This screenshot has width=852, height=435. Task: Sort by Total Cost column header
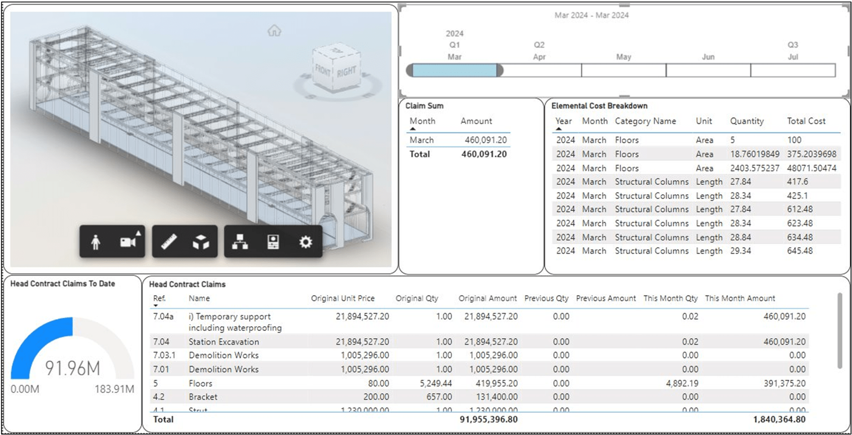coord(806,121)
